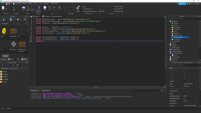Start playtest with the Play icon
The width and height of the screenshot is (201, 113).
[x=45, y=8]
